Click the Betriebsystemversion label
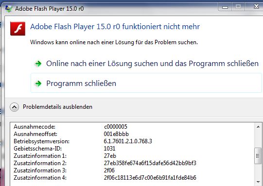 (x=42, y=141)
